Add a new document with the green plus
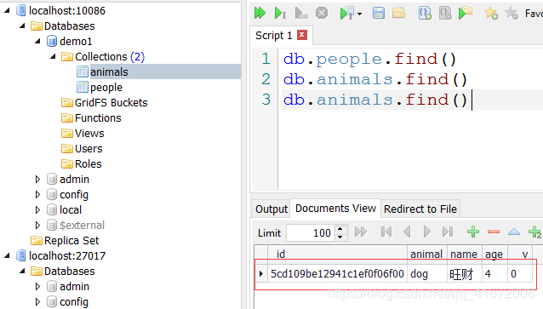Screen dimensions: 543x309 click(473, 232)
